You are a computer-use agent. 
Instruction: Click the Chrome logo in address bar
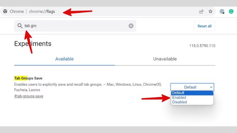[x=5, y=11]
